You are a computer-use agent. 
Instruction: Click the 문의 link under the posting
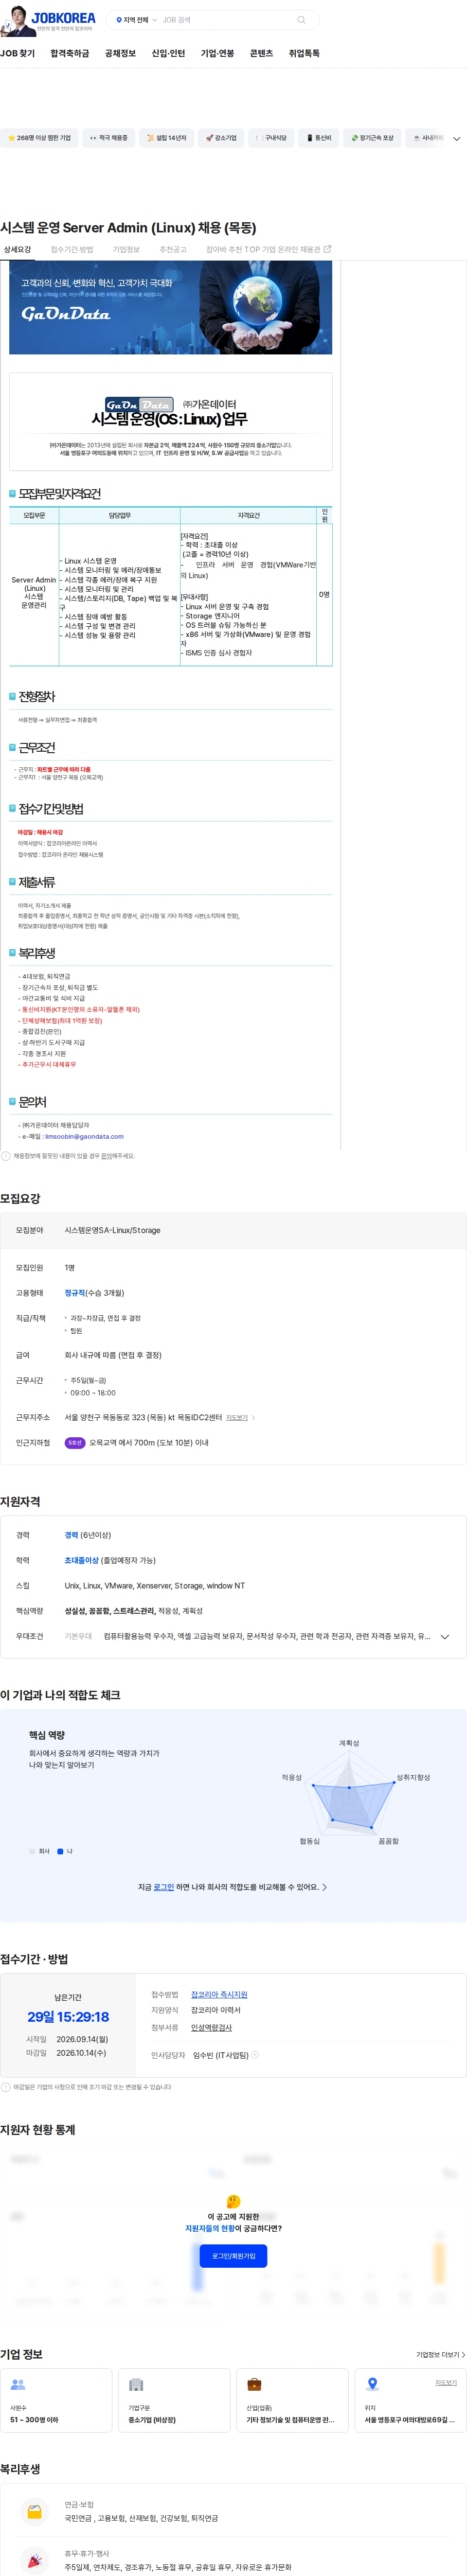[x=106, y=1156]
